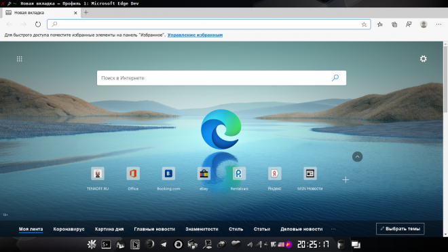Screen dimensions: 448x252
Task: Click the browser Back arrow
Action: click(9, 24)
